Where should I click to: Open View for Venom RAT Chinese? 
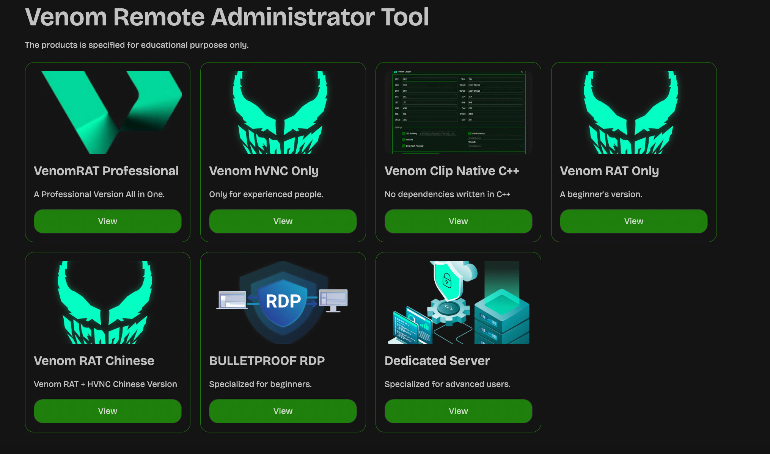pyautogui.click(x=108, y=411)
